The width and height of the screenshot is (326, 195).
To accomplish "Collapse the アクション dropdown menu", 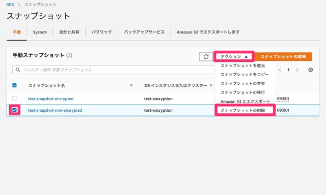I will [x=234, y=56].
